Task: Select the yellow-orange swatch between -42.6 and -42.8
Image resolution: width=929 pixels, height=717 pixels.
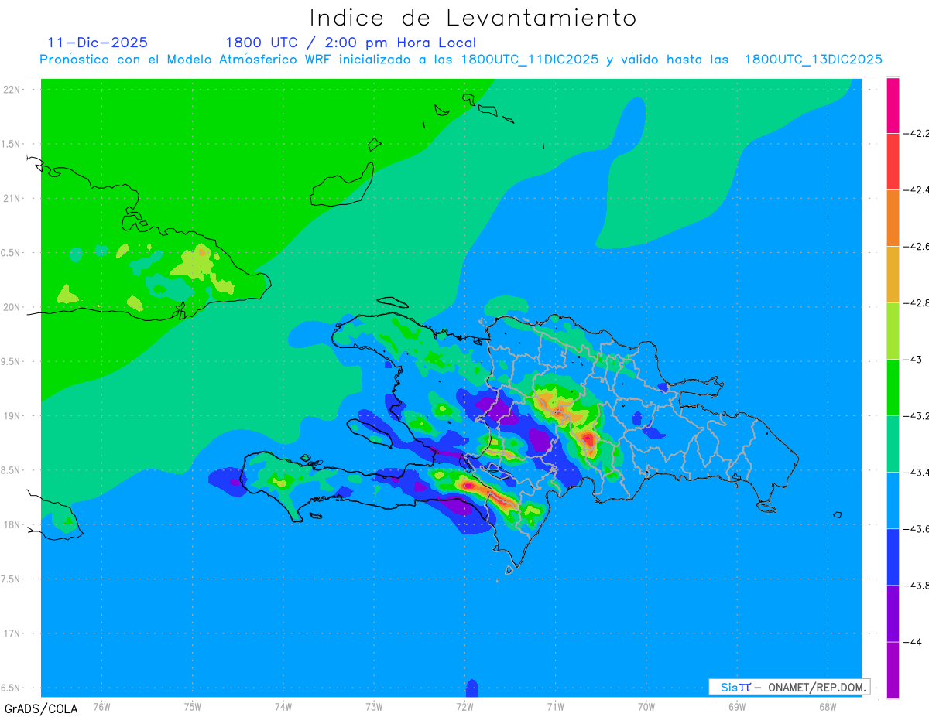Action: coord(893,275)
